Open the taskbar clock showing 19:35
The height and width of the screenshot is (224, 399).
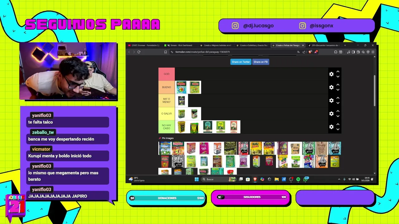pos(365,179)
